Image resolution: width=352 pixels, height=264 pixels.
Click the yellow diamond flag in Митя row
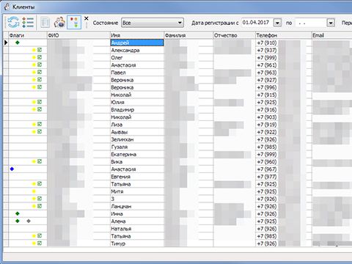point(34,191)
